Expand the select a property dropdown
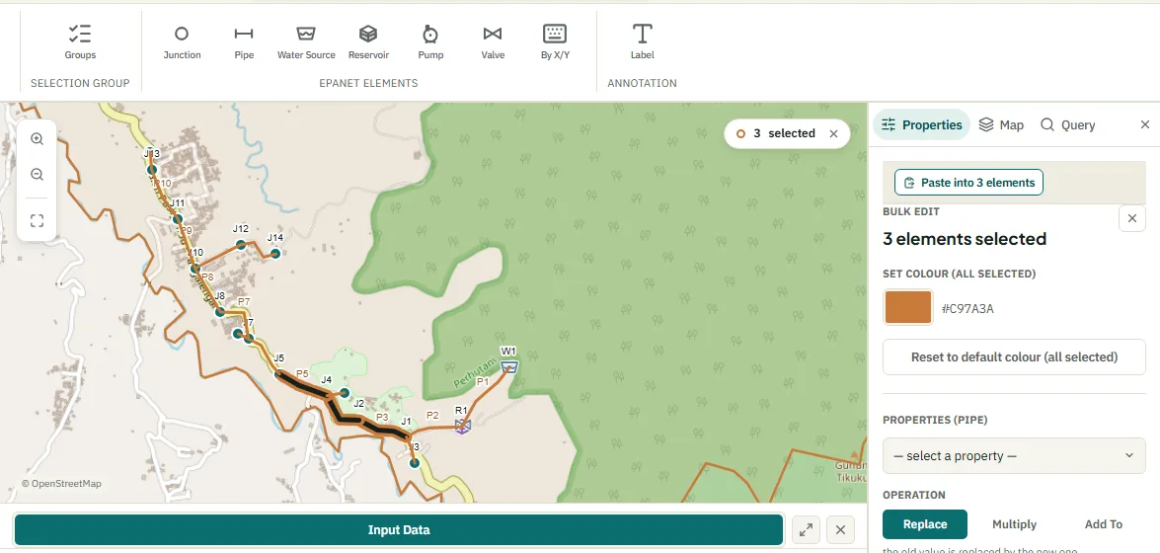This screenshot has width=1160, height=553. [x=1014, y=455]
